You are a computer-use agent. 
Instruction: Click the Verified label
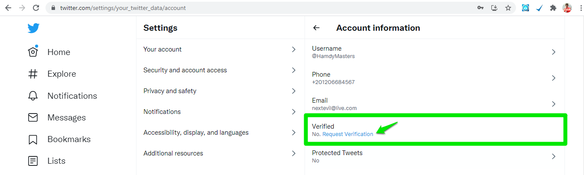point(323,126)
